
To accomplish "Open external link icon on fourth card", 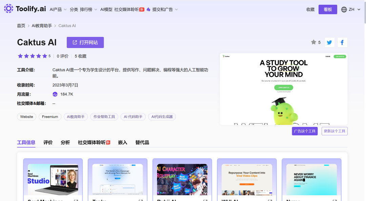I will coord(270,200).
